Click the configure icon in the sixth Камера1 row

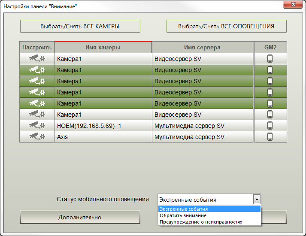pyautogui.click(x=37, y=115)
